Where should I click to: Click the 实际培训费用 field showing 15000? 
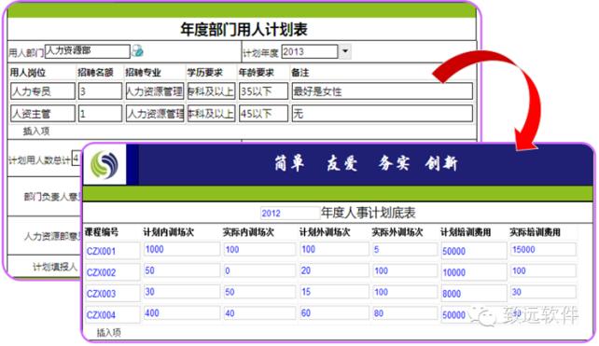coord(543,249)
